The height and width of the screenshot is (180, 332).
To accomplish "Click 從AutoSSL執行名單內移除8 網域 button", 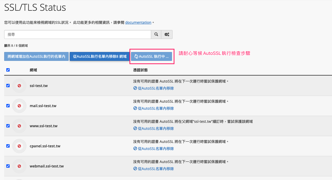I will point(100,56).
